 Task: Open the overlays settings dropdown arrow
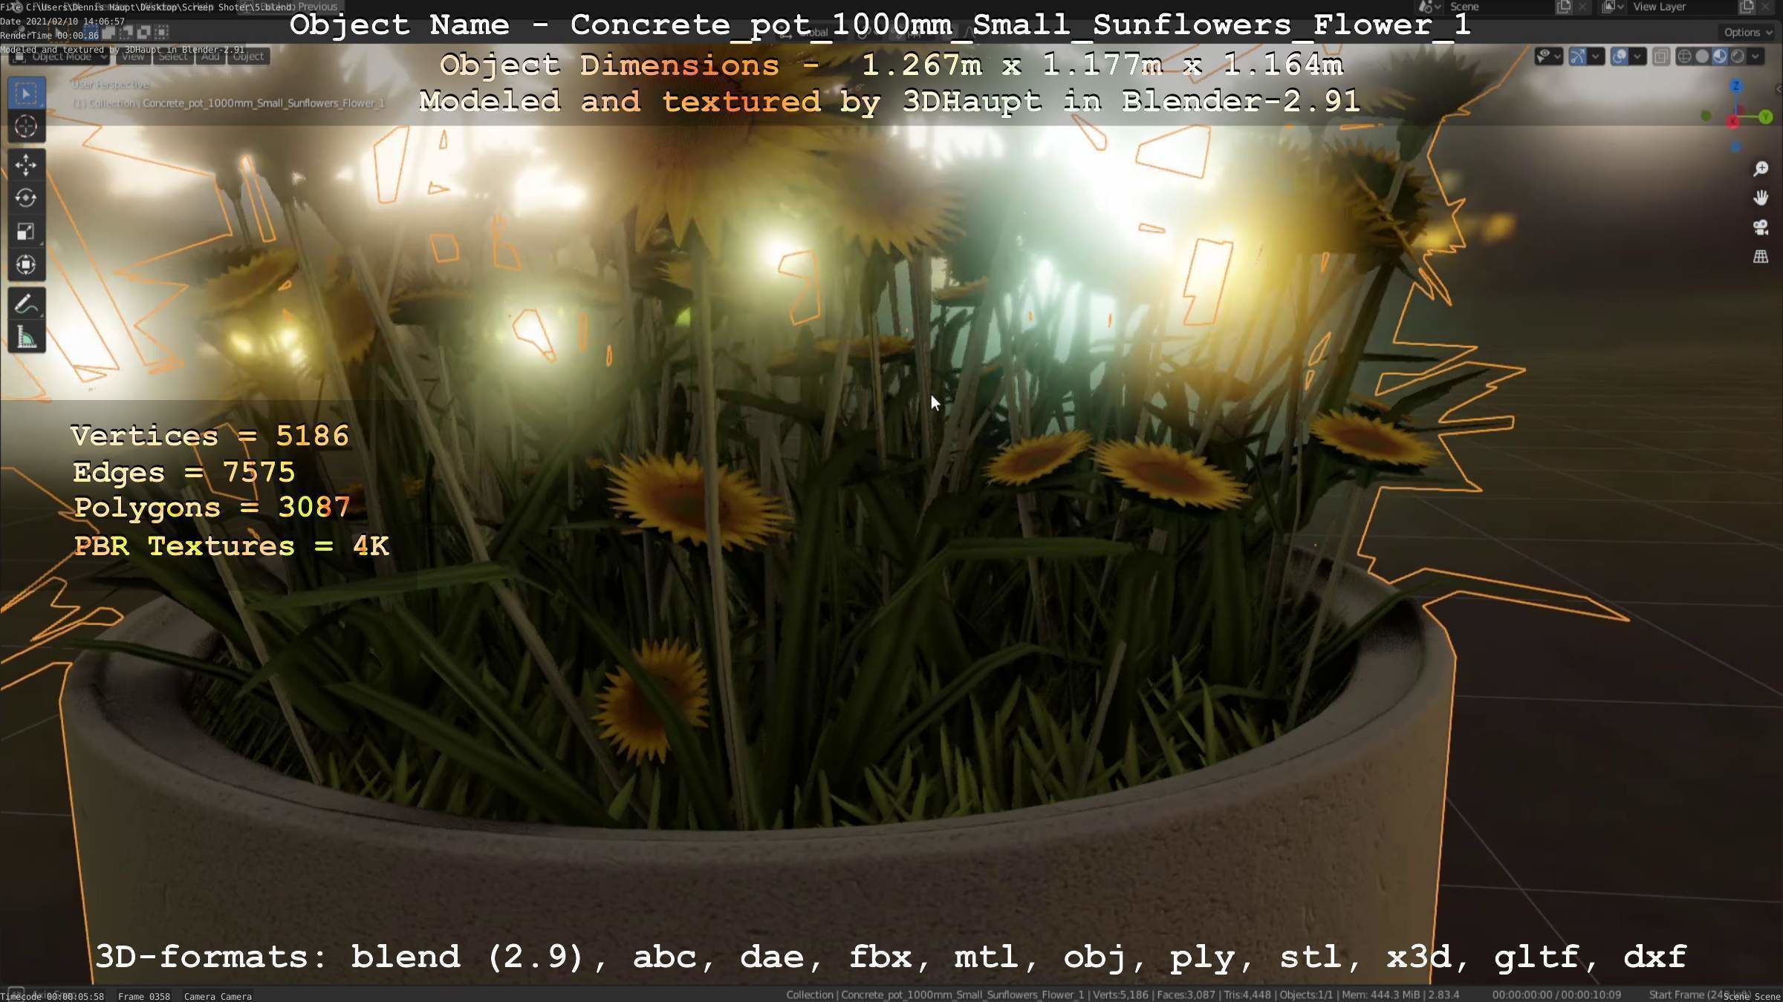(1637, 56)
